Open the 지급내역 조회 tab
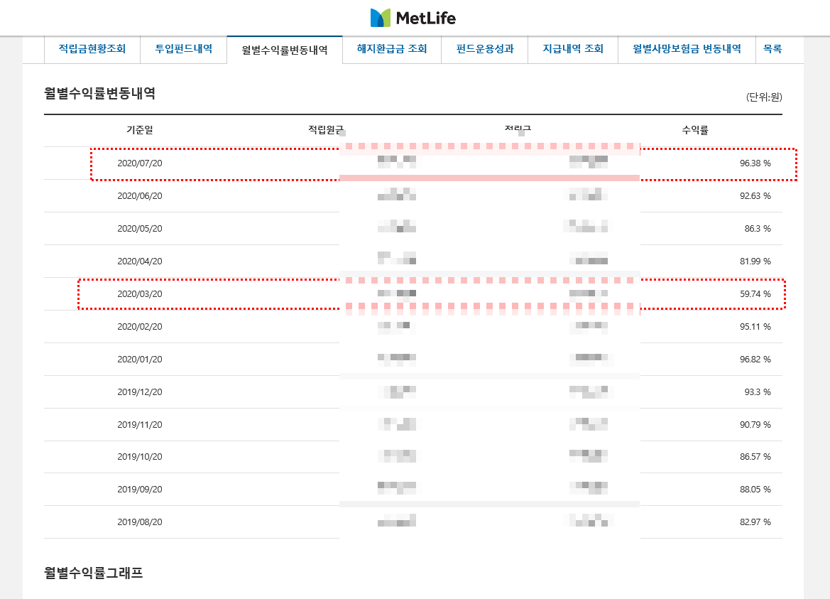 (x=573, y=49)
